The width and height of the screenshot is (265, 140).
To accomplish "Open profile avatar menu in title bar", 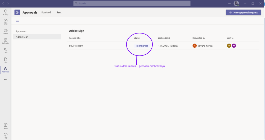I will [236, 4].
